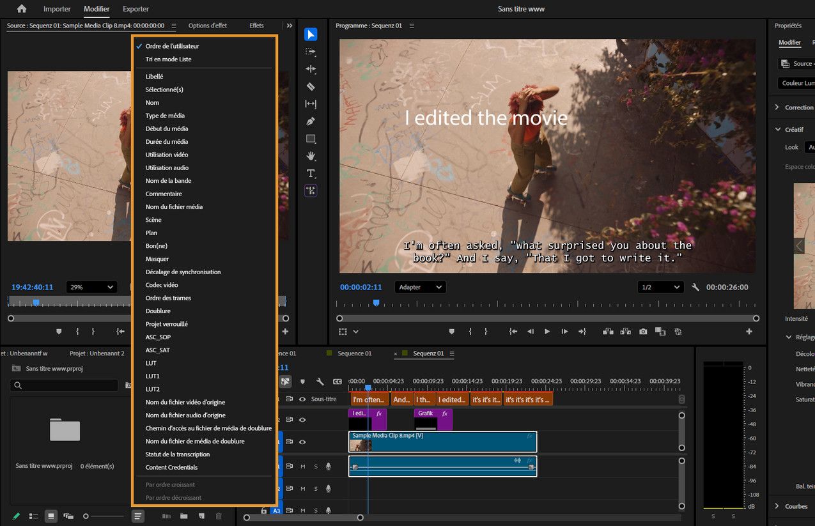Screen dimensions: 815x526
Task: Hide the Sous-titre caption track
Action: [x=302, y=399]
